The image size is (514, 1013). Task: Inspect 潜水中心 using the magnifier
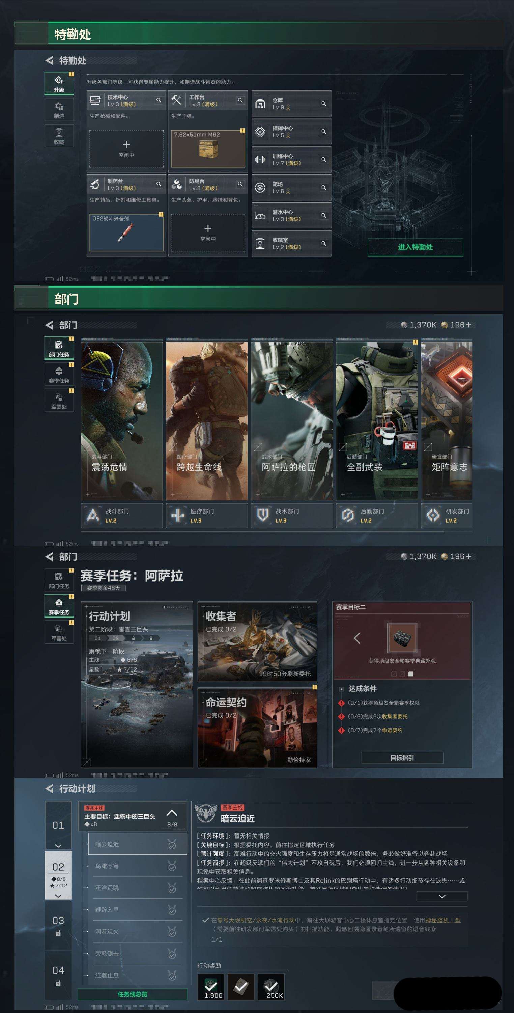point(324,215)
